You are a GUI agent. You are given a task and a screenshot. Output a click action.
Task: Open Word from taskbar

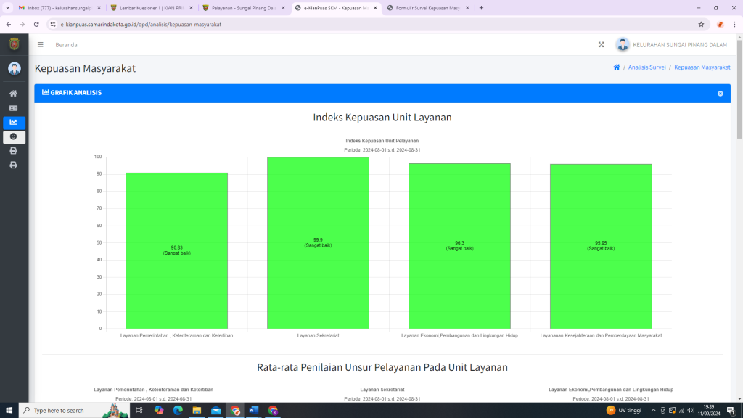point(253,411)
